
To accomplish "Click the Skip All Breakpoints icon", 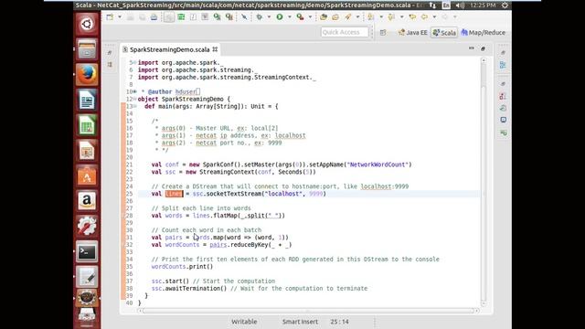I will pyautogui.click(x=244, y=16).
